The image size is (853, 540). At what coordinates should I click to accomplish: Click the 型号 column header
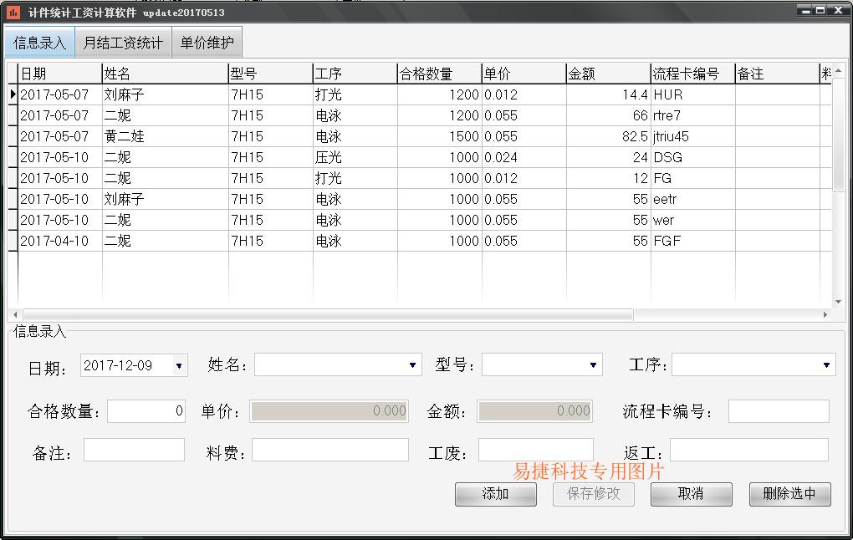(x=271, y=74)
